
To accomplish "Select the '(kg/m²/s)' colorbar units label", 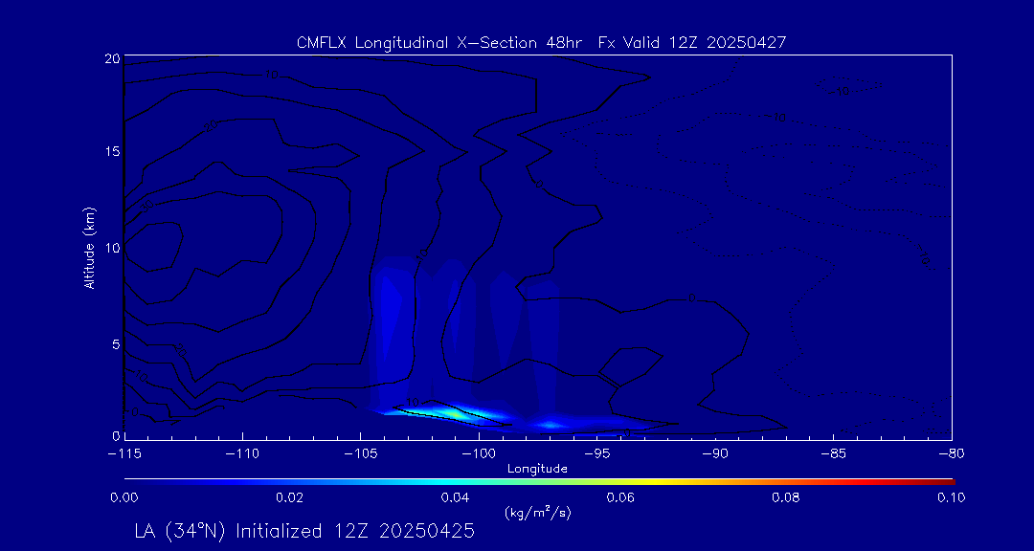I will pyautogui.click(x=537, y=513).
